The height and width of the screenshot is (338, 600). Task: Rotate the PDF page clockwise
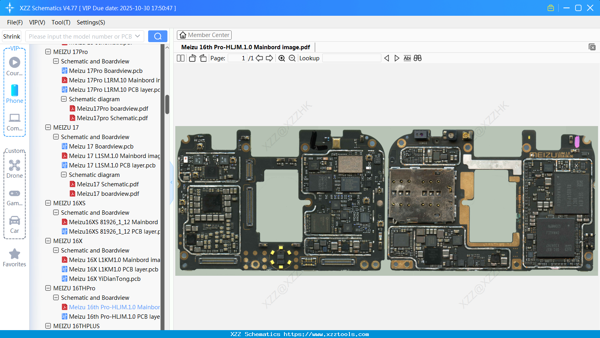[202, 58]
